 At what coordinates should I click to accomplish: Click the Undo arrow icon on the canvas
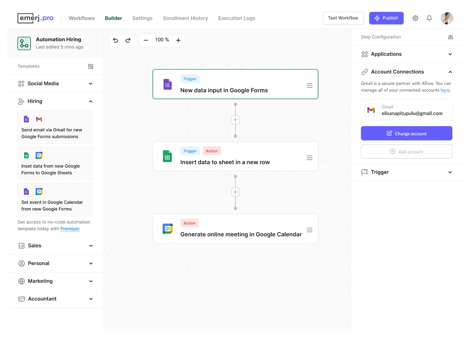(x=115, y=40)
